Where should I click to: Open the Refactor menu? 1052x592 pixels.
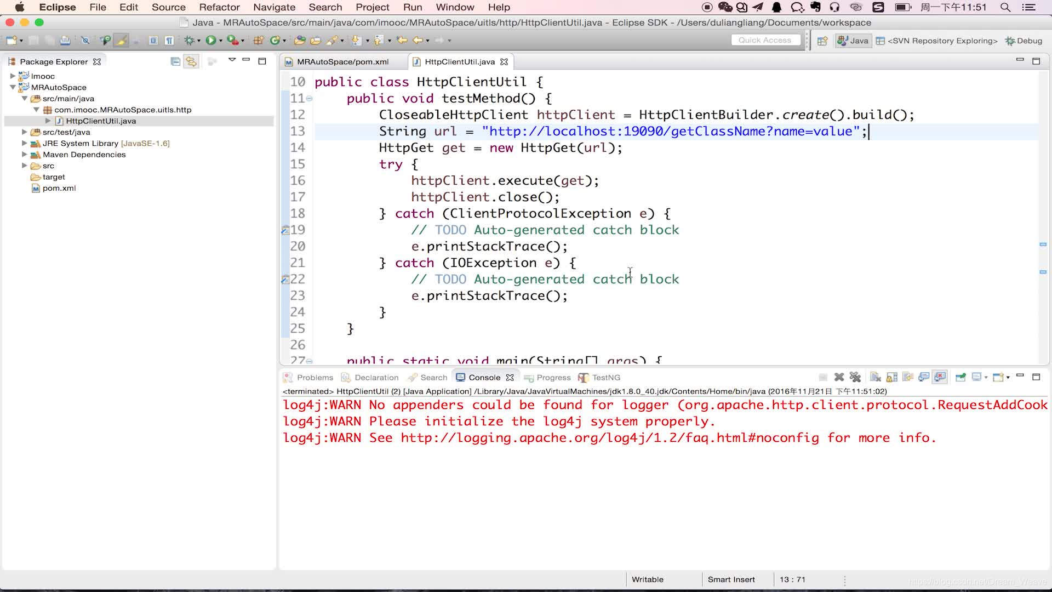click(219, 7)
